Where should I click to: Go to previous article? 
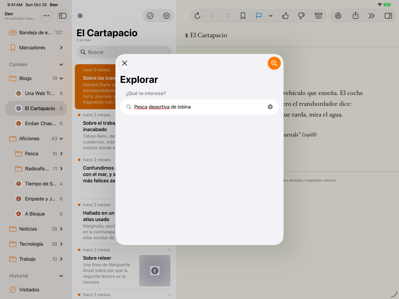(x=213, y=16)
